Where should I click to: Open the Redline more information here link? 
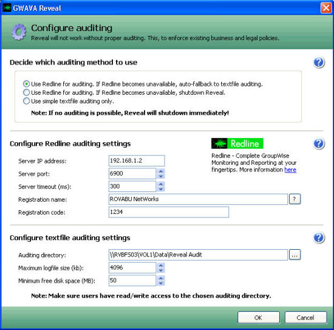(290, 170)
